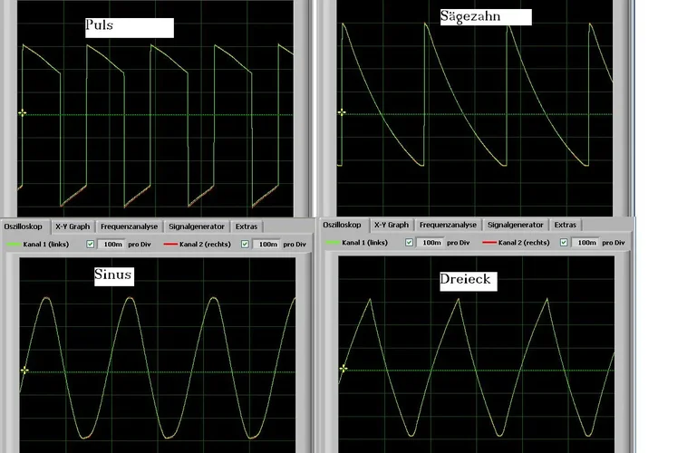This screenshot has width=687, height=453.
Task: Click the left panel's Kanal 1 100m field
Action: click(110, 244)
